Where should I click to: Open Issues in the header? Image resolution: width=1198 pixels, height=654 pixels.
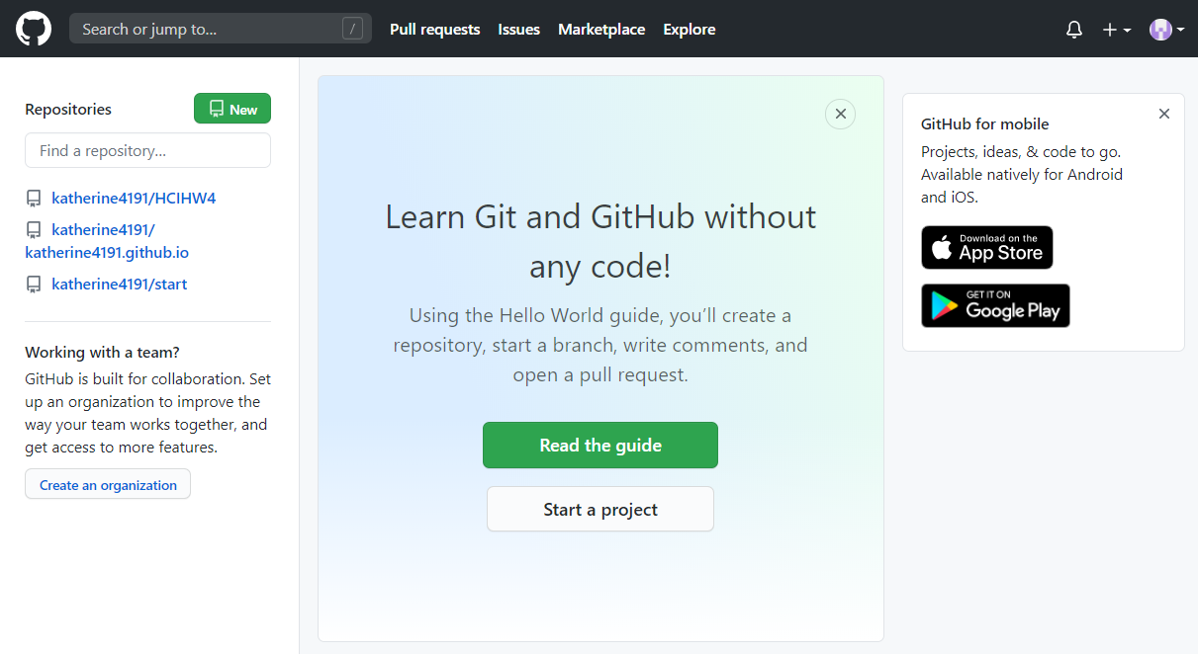coord(519,30)
